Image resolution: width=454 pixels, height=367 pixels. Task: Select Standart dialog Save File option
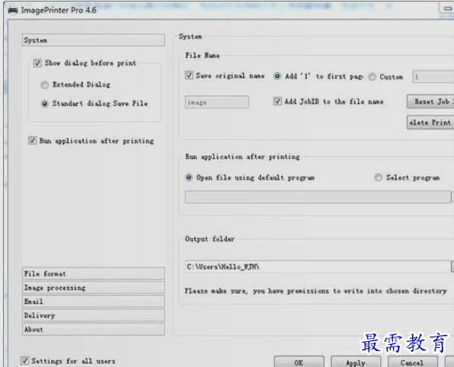[45, 104]
